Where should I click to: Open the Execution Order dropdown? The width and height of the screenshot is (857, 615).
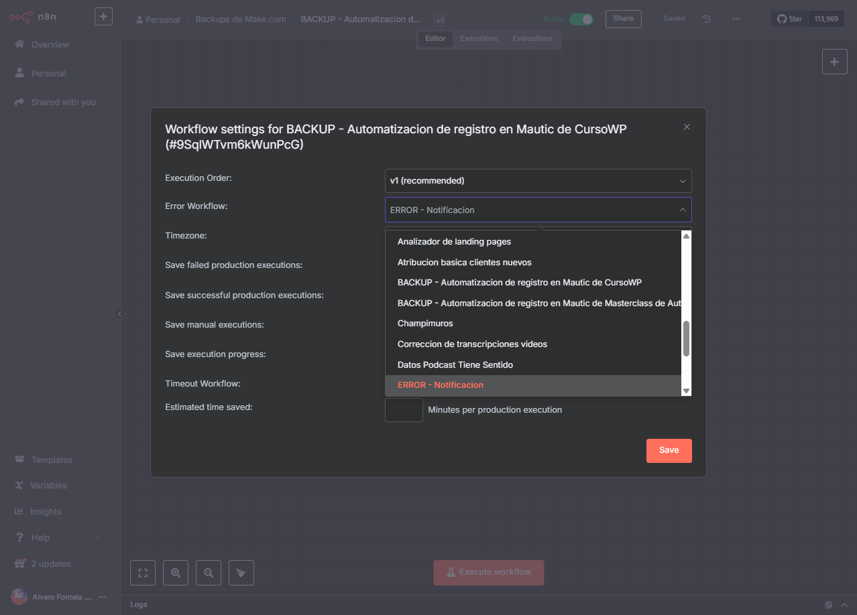pyautogui.click(x=538, y=181)
